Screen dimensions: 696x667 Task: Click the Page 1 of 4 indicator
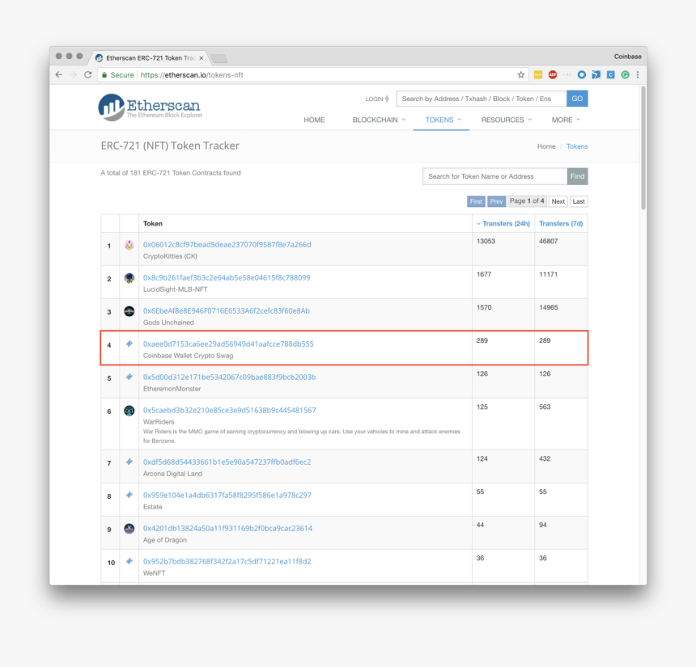click(527, 201)
